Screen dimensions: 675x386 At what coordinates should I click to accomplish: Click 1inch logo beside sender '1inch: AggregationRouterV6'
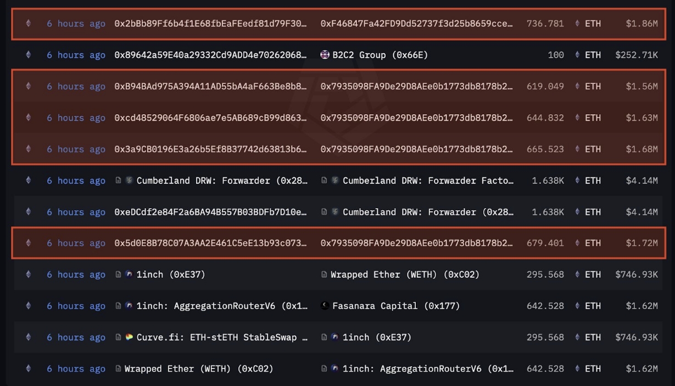tap(129, 306)
